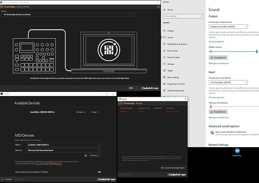Click Troubleshoot button under Master volume

218,58
